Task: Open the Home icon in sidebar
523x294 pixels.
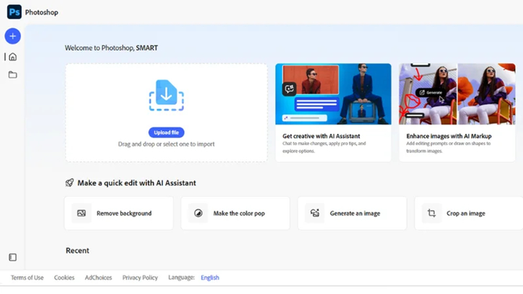Action: coord(12,57)
